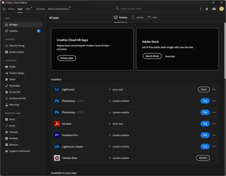Switch to the Web tab
Viewport: 226px width, 176px height.
tap(153, 17)
